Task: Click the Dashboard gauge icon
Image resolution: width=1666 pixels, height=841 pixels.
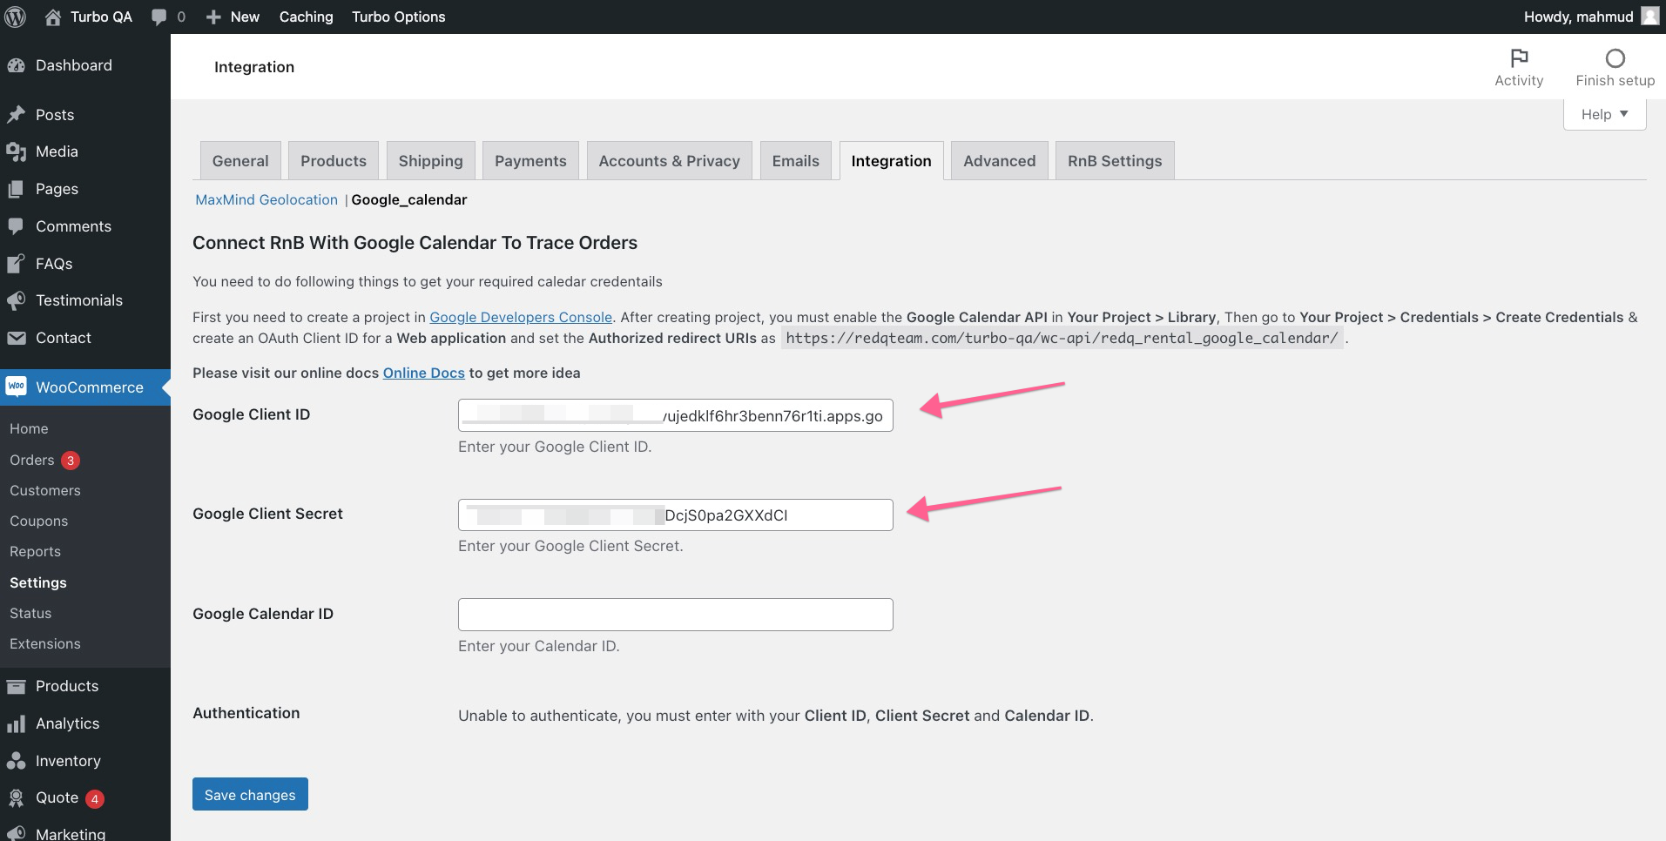Action: 16,65
